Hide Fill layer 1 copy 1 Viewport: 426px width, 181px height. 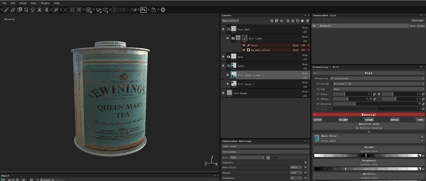[228, 75]
